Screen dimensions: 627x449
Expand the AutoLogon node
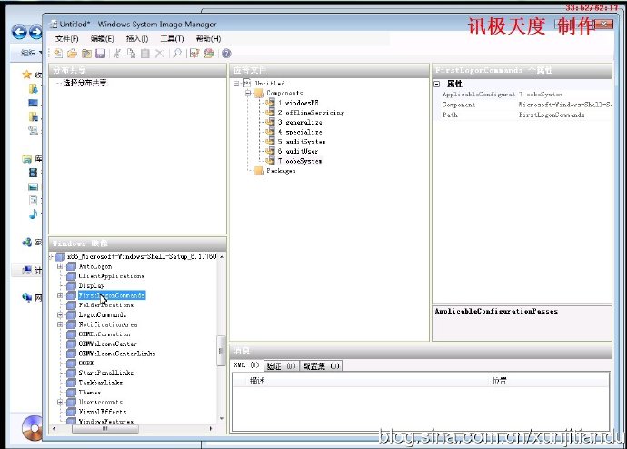60,266
